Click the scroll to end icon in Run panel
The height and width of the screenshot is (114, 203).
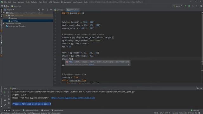pyautogui.click(x=9, y=103)
